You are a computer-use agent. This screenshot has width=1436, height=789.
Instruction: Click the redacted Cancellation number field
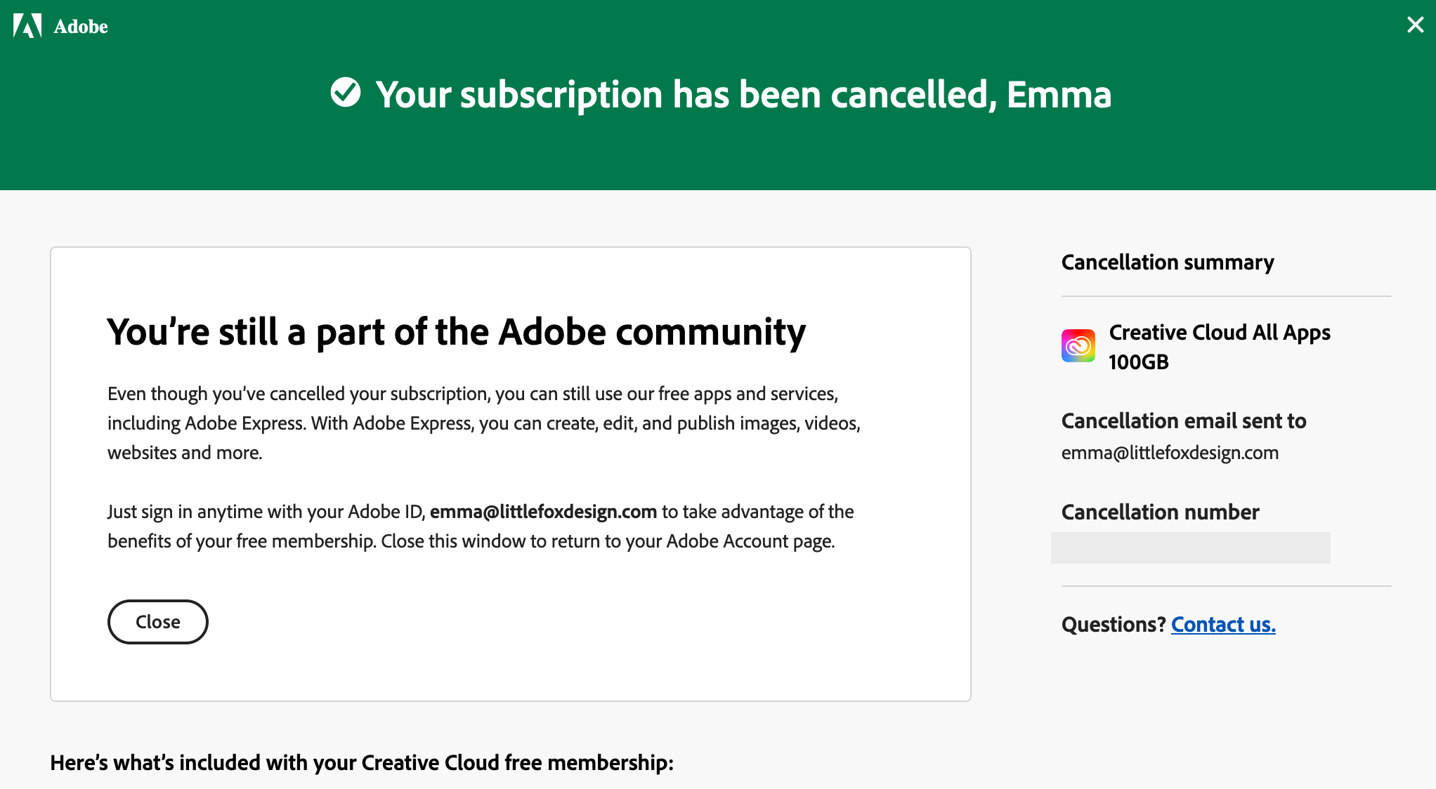point(1190,548)
